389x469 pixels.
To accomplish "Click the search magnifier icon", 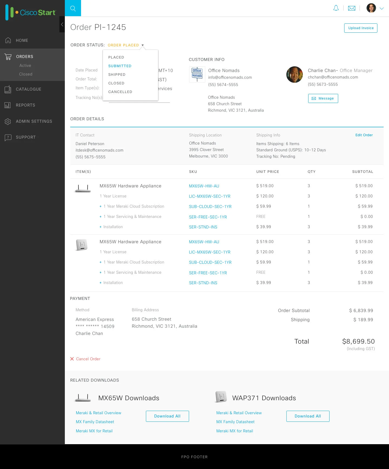I will [x=73, y=8].
